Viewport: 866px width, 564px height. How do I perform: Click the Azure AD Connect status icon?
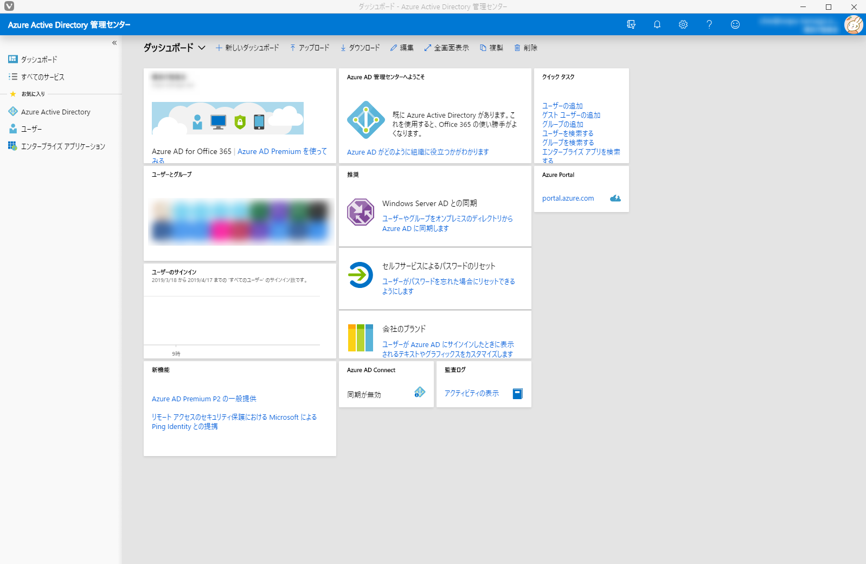(x=420, y=392)
